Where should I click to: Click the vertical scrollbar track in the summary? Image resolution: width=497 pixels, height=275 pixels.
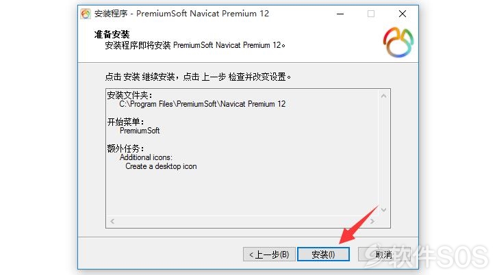[383, 153]
